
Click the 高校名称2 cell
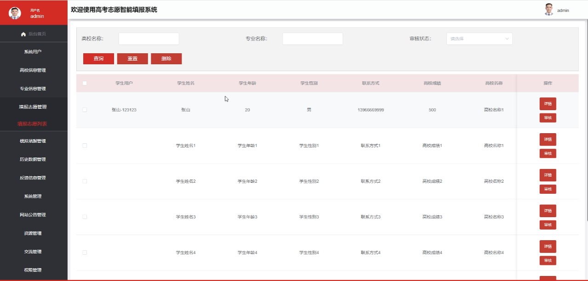coord(494,181)
